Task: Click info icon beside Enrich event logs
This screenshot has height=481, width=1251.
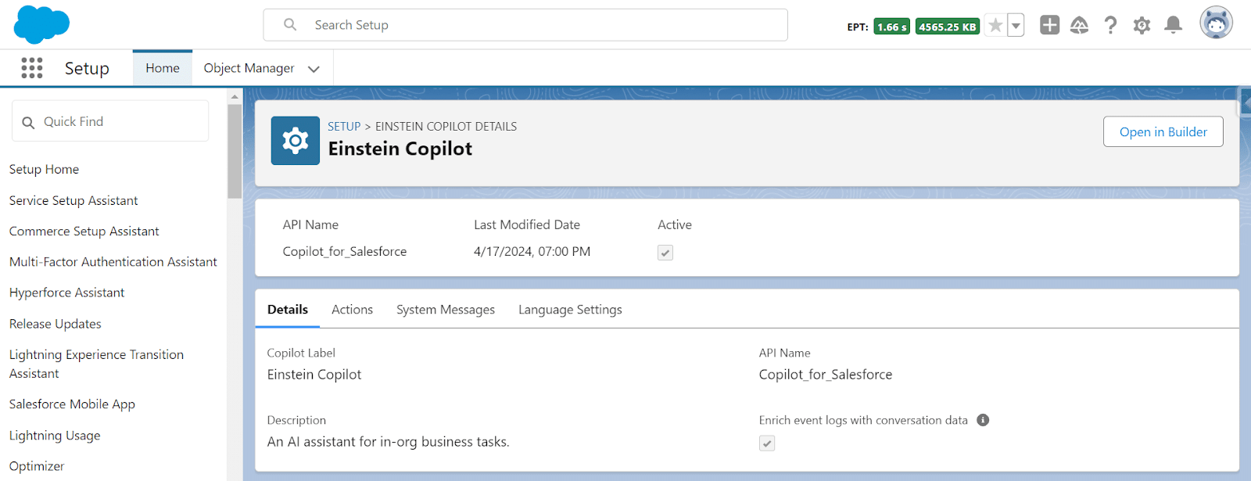Action: click(983, 420)
